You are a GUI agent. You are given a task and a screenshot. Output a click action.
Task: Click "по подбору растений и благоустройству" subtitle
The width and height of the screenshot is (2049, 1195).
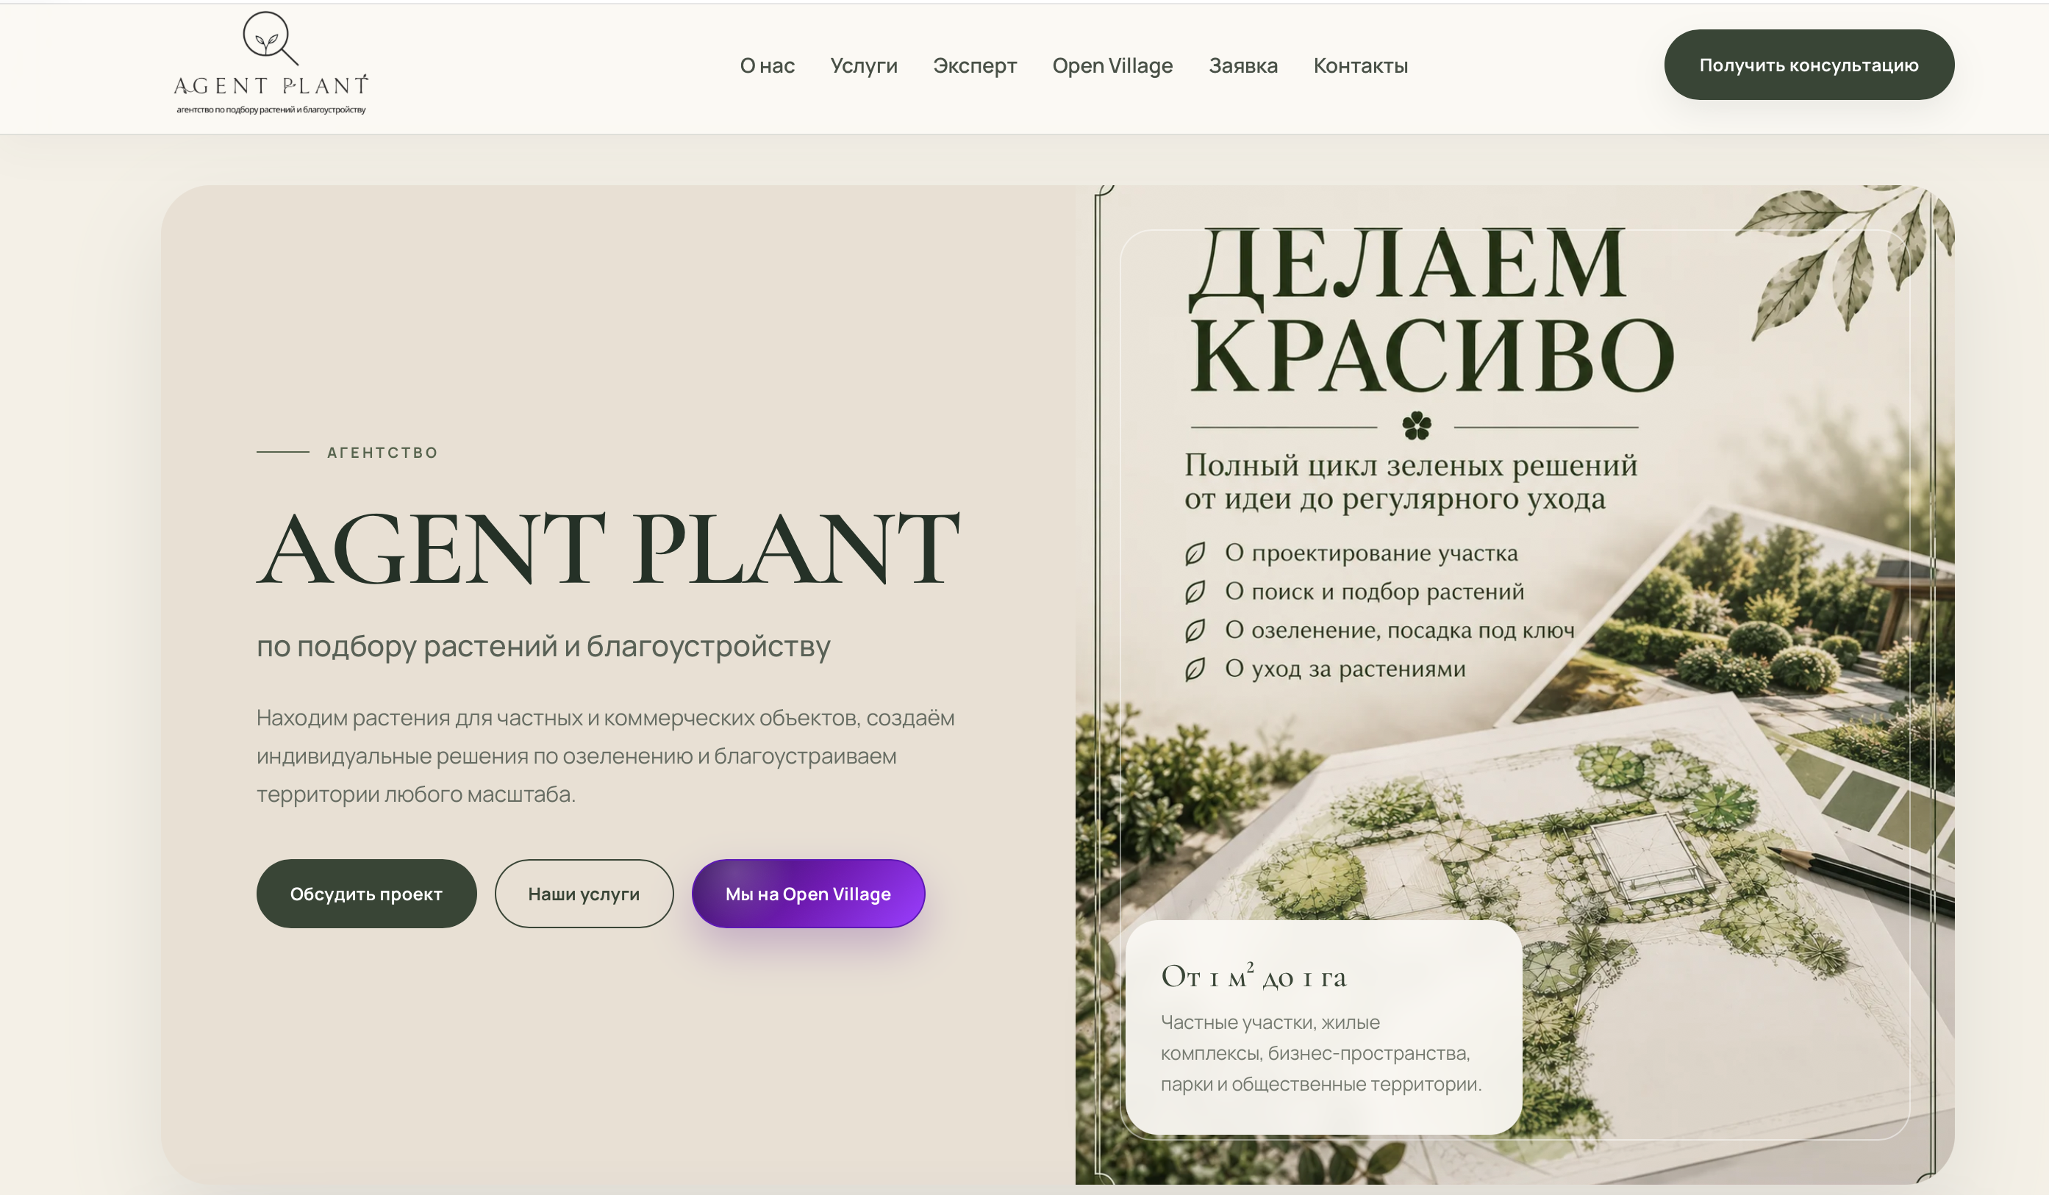[x=543, y=646]
